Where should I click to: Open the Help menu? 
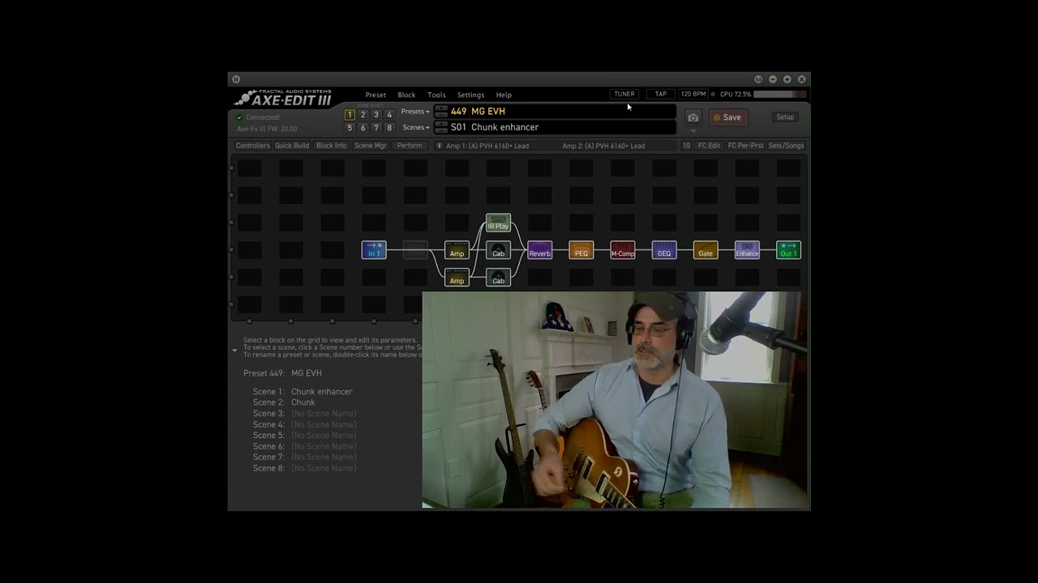coord(504,95)
